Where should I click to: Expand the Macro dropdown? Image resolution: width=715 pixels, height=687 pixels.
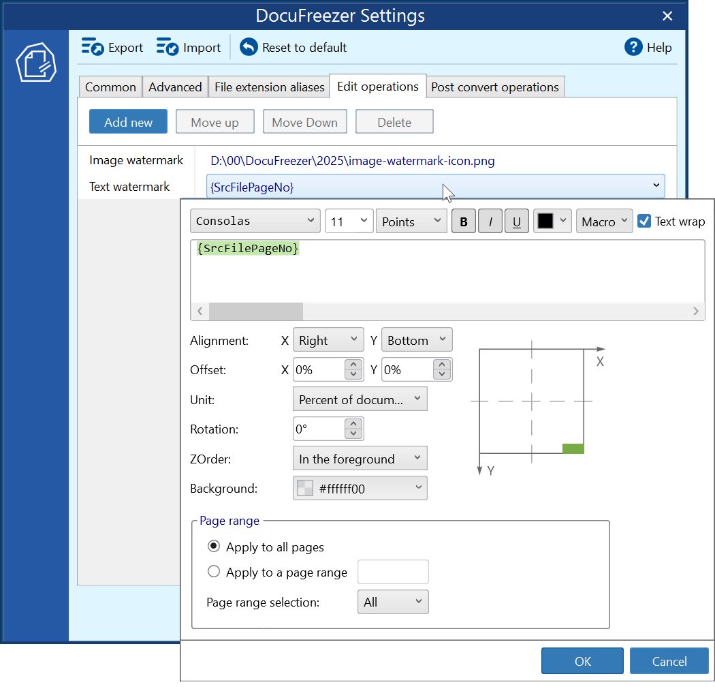click(x=605, y=222)
